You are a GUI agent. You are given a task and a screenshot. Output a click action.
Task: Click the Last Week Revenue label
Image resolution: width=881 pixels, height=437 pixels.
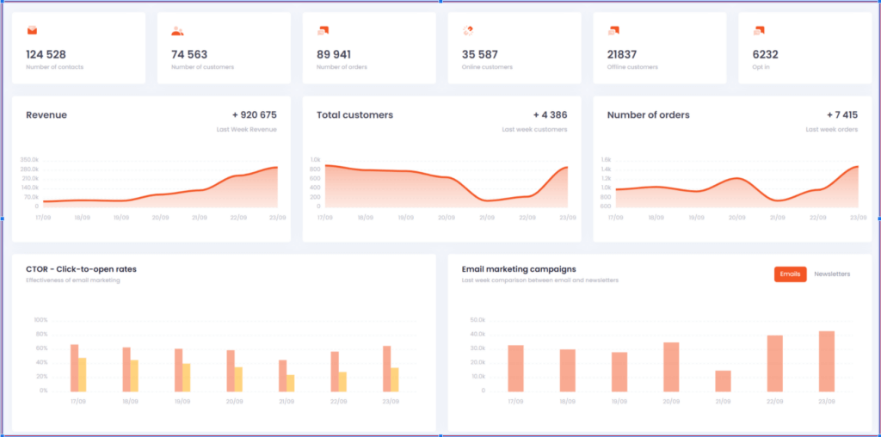click(x=247, y=129)
